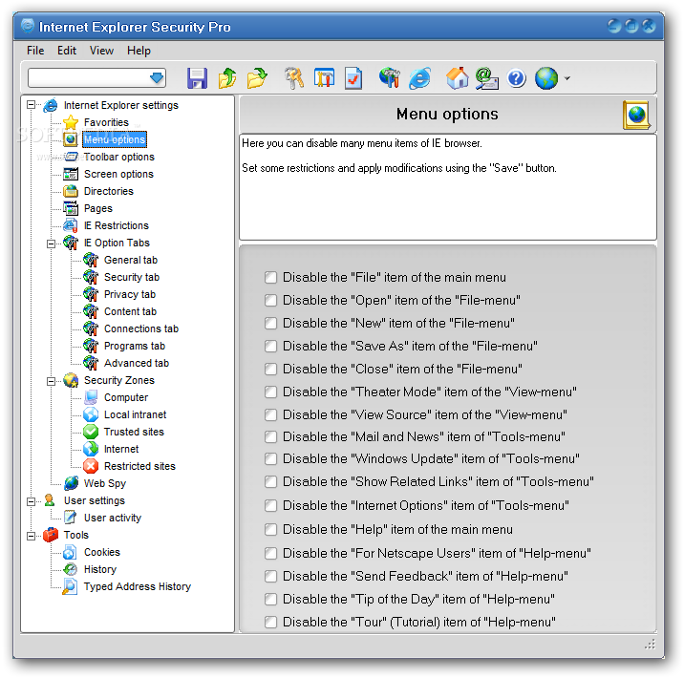The height and width of the screenshot is (678, 684).
Task: Open the File menu
Action: tap(35, 51)
